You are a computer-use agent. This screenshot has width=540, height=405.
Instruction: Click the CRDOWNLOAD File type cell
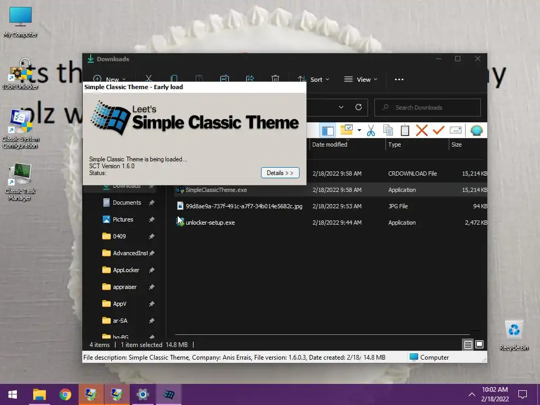(x=412, y=173)
